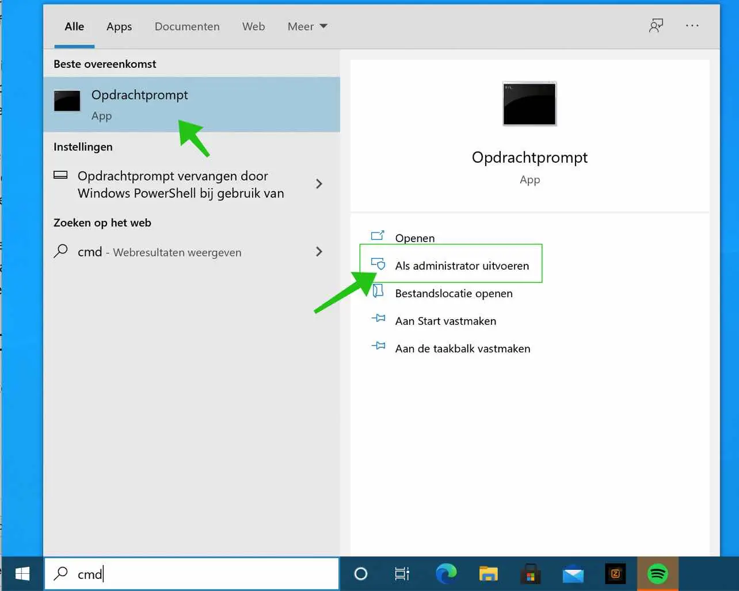The image size is (739, 591).
Task: Open the Windows Start button
Action: coord(22,574)
